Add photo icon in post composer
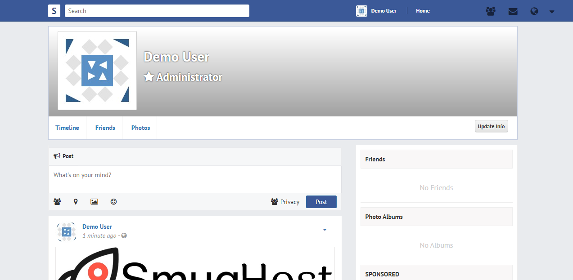Screen dimensions: 573x280 94,202
